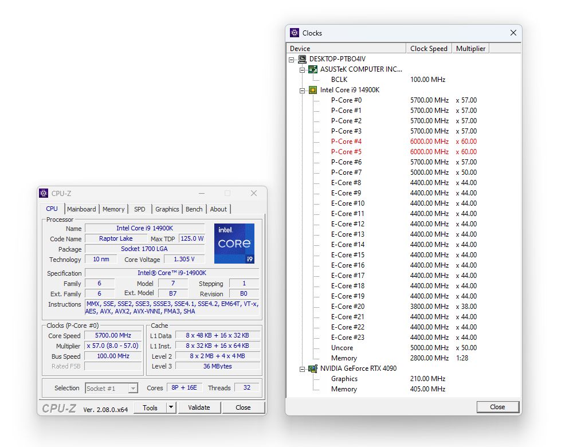The width and height of the screenshot is (573, 447).
Task: Click the ASUSTeK motherboard icon
Action: coord(313,69)
